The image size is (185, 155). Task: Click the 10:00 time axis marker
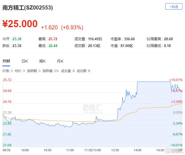click(25, 150)
